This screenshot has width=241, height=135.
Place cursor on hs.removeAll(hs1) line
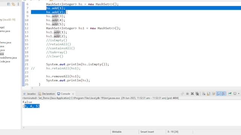[x=63, y=76]
